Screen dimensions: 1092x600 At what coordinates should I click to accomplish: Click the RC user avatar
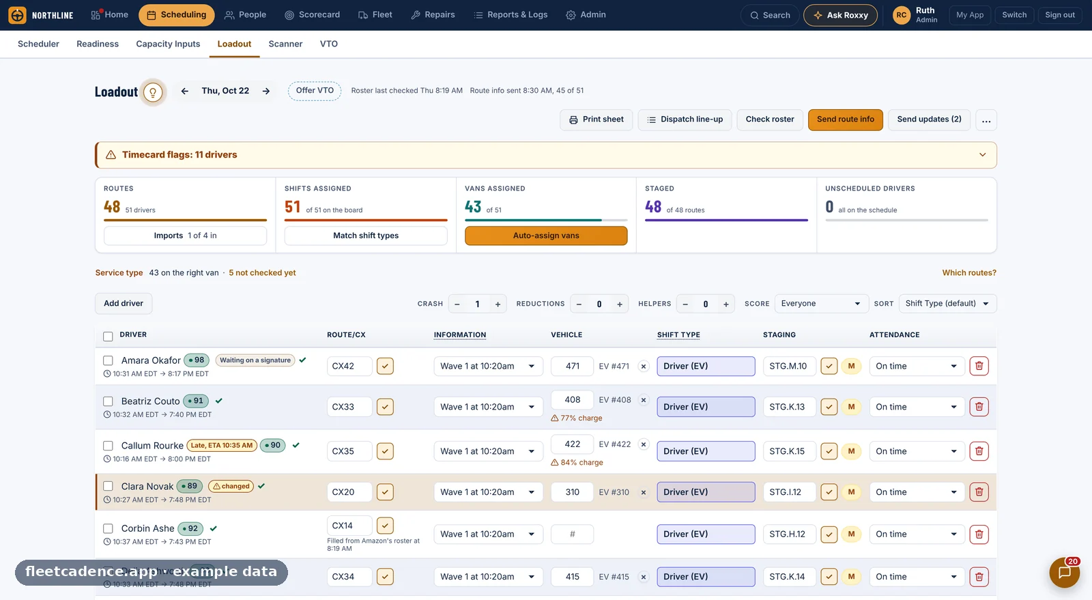(902, 15)
